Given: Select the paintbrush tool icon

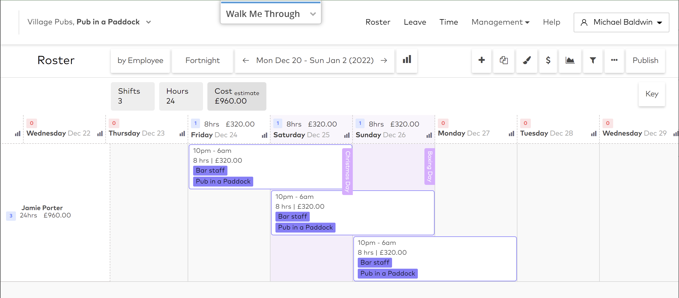Looking at the screenshot, I should [x=527, y=61].
